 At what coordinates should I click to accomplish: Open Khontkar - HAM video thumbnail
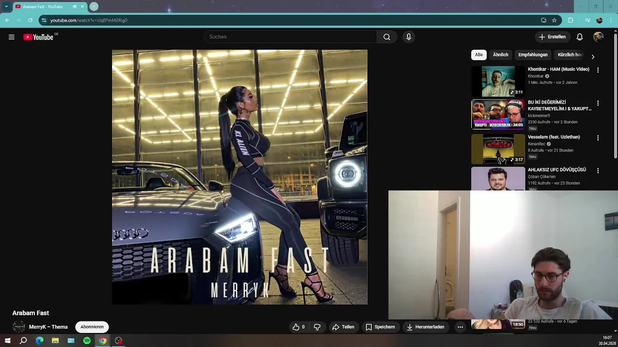(498, 81)
